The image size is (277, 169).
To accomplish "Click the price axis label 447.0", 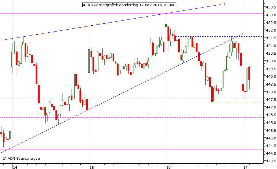I will [x=271, y=107].
